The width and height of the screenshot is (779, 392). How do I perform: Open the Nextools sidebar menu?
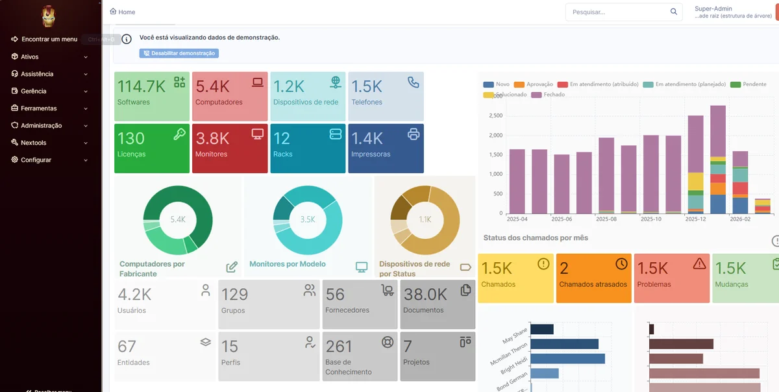(33, 143)
